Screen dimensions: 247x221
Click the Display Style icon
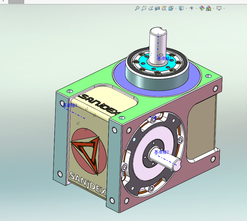click(x=181, y=8)
